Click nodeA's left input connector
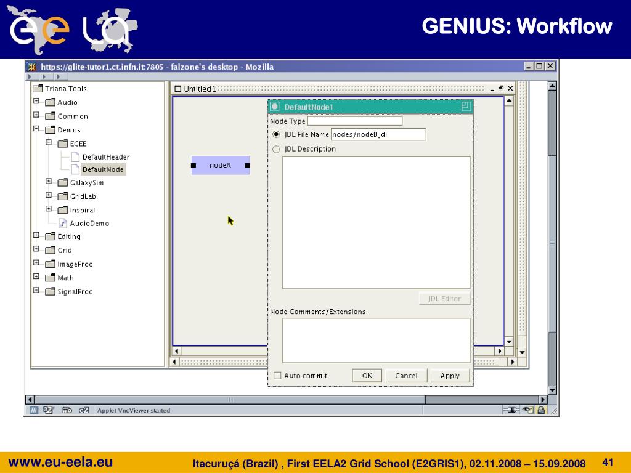 pyautogui.click(x=193, y=165)
